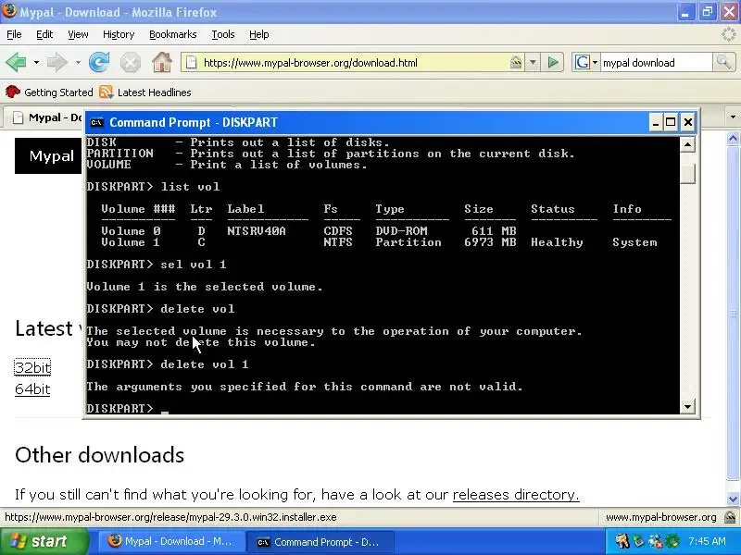Open the List all tabs dropdown
The image size is (741, 555).
pyautogui.click(x=733, y=117)
